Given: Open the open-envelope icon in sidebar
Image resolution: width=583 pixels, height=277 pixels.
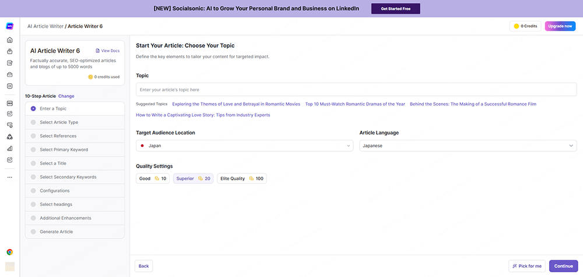Looking at the screenshot, I should tap(10, 74).
